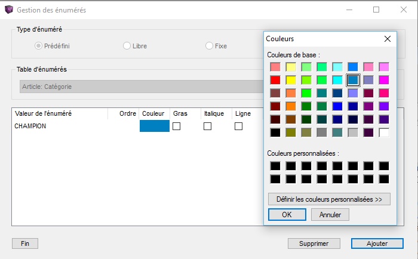Select the hot pink swatch in third row
418x259 pixels.
click(384, 93)
